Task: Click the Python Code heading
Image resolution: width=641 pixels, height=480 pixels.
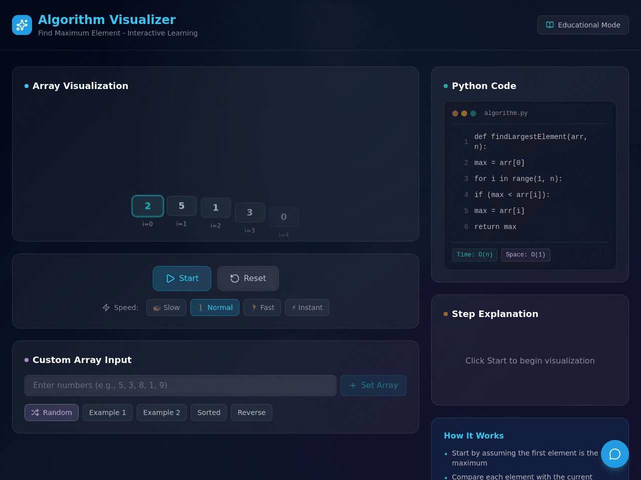Action: pyautogui.click(x=484, y=86)
